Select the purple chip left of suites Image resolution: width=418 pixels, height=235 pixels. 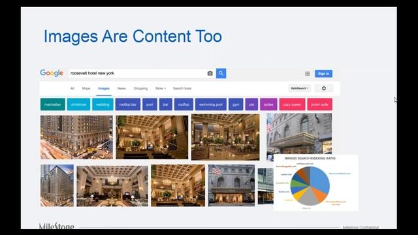[251, 104]
